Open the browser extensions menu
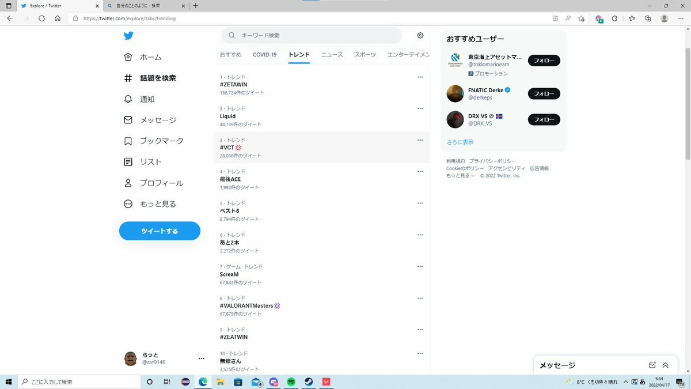 point(614,18)
